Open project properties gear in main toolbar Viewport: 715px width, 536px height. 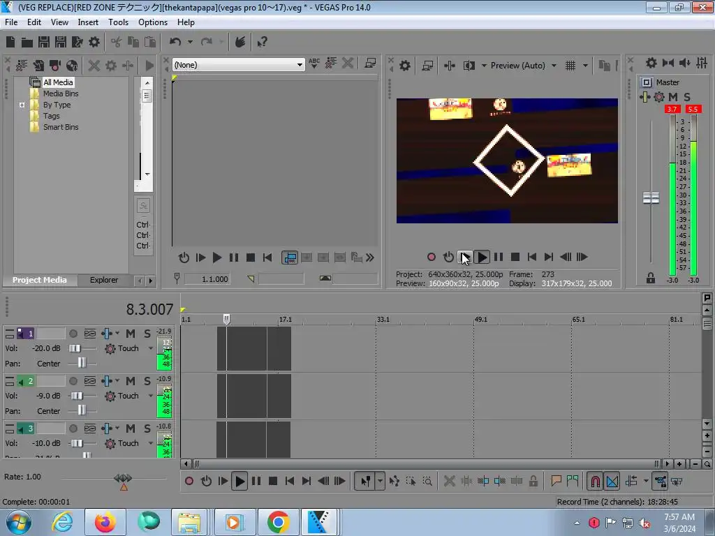[x=94, y=42]
